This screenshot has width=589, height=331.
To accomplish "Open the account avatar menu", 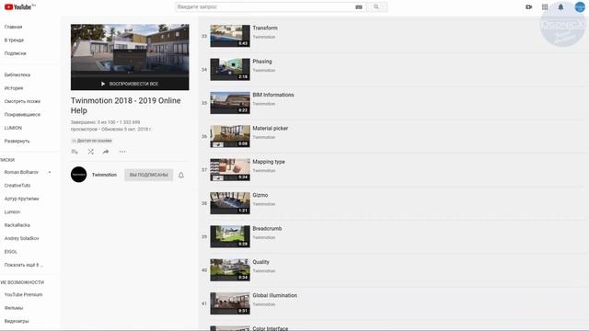I will 580,6.
